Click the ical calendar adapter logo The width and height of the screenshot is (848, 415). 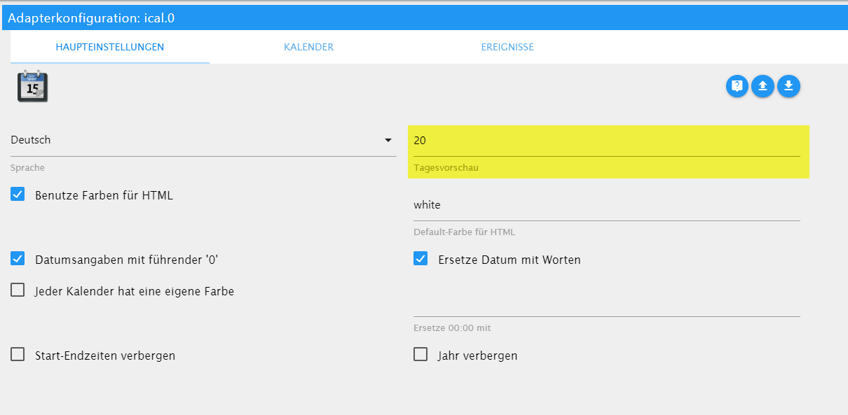click(x=32, y=86)
